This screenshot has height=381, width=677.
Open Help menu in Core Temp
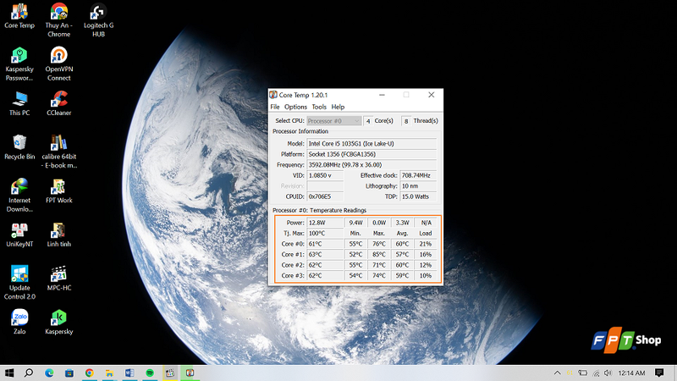click(338, 107)
